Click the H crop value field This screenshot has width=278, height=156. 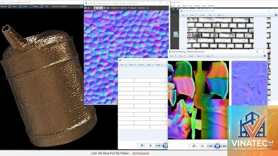(x=141, y=8)
